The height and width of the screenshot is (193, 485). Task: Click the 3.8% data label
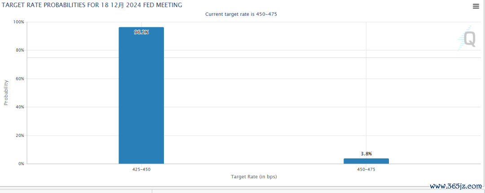point(366,154)
